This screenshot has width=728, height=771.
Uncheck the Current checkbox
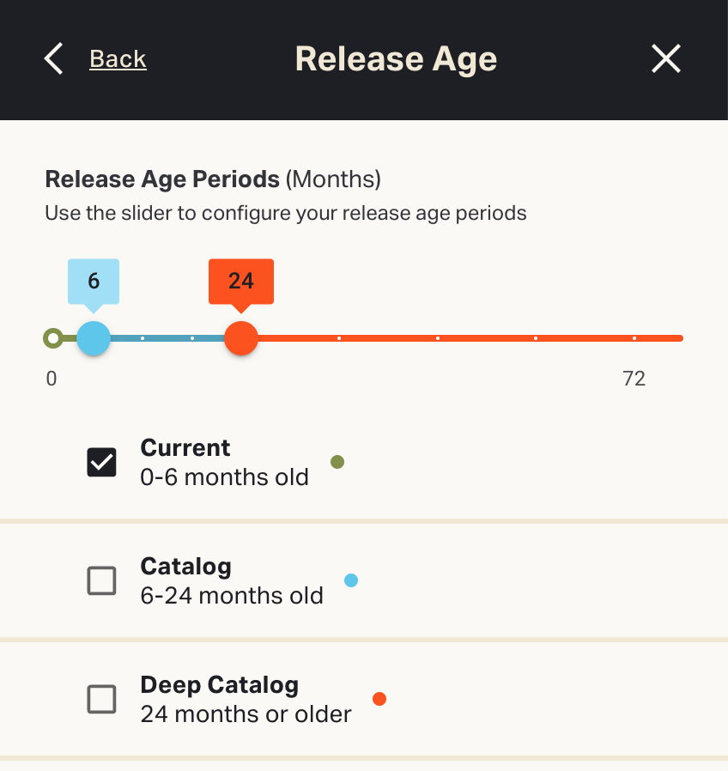click(x=102, y=463)
